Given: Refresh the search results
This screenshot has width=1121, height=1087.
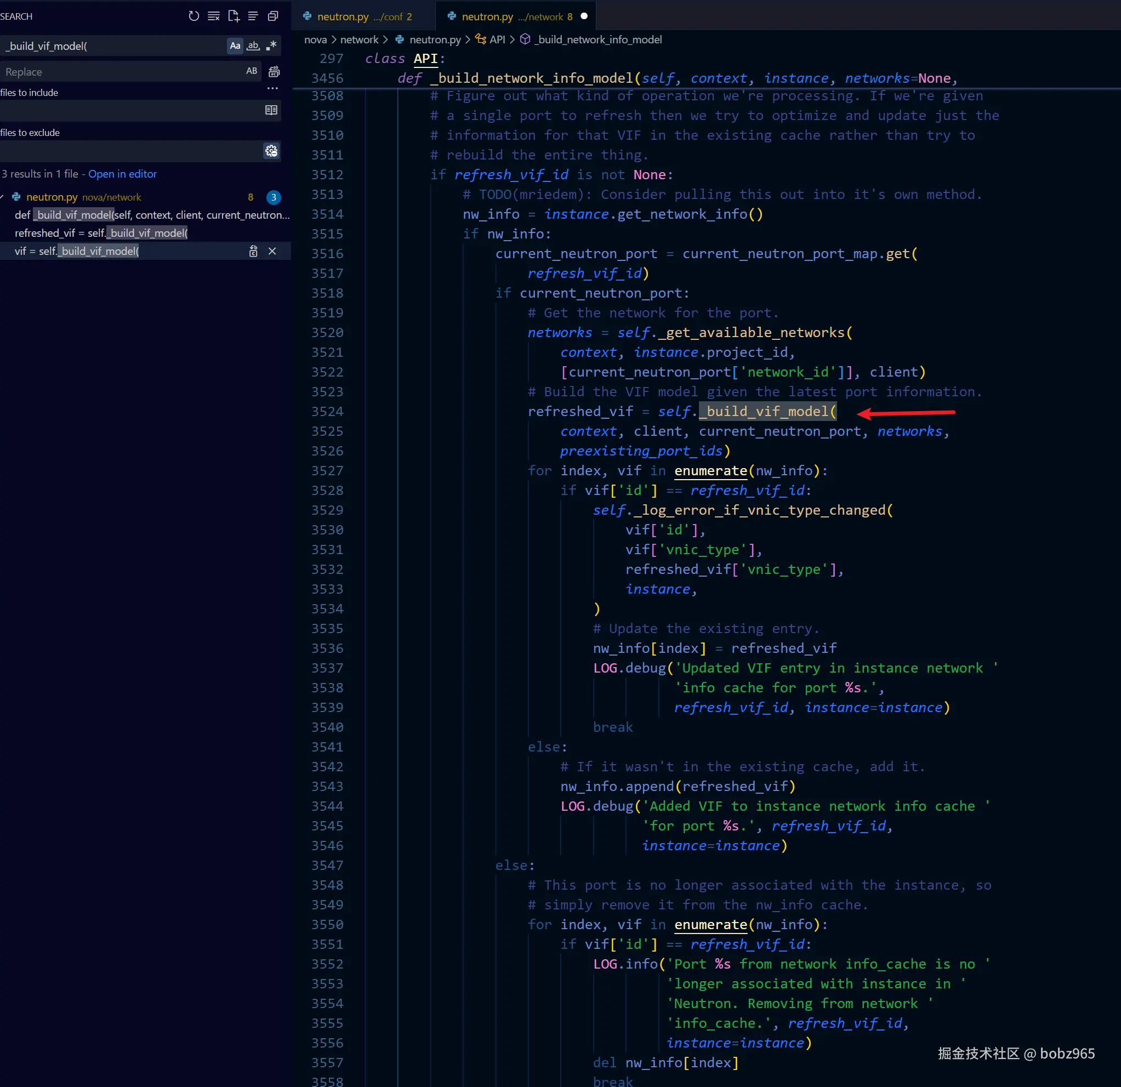Looking at the screenshot, I should click(194, 16).
